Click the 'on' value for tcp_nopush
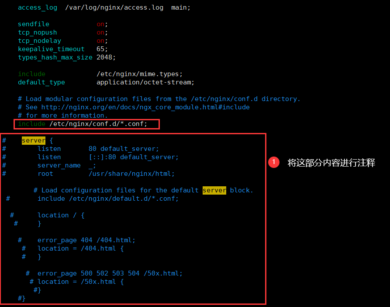390x307 pixels. coord(100,32)
